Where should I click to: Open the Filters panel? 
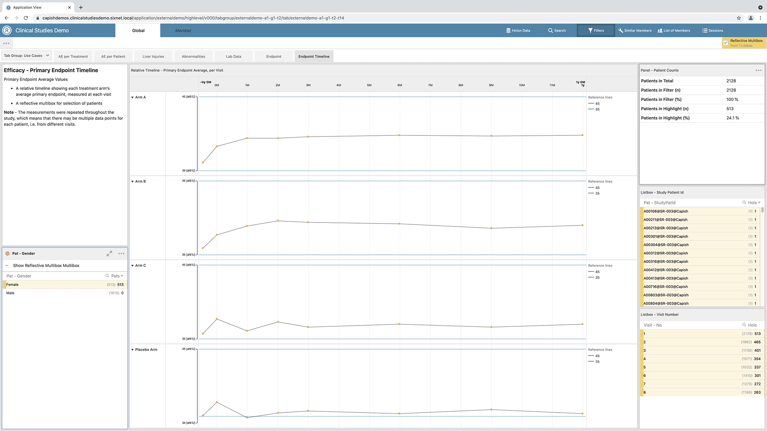pos(596,31)
